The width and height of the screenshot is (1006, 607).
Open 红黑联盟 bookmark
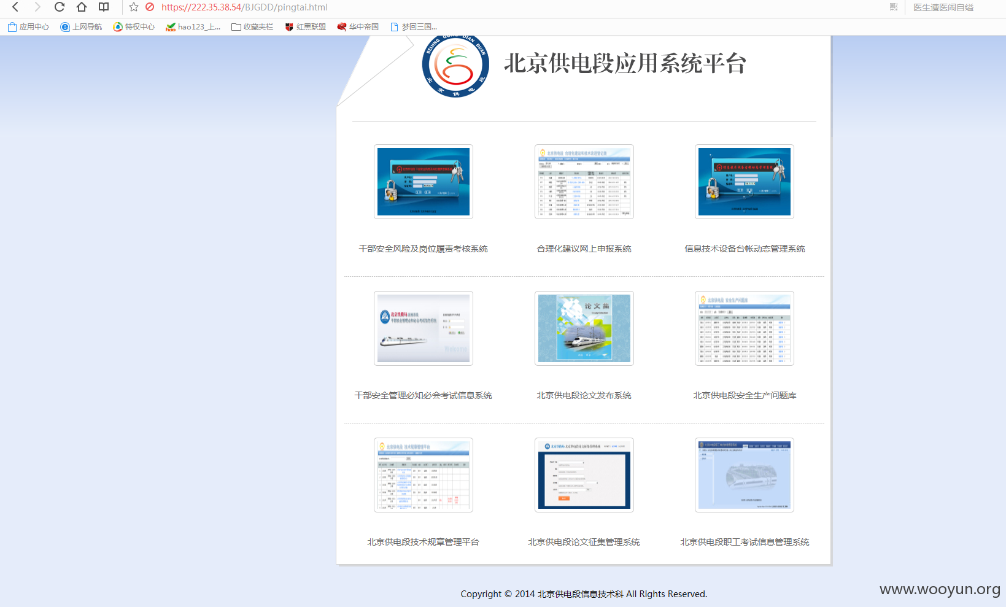coord(305,27)
